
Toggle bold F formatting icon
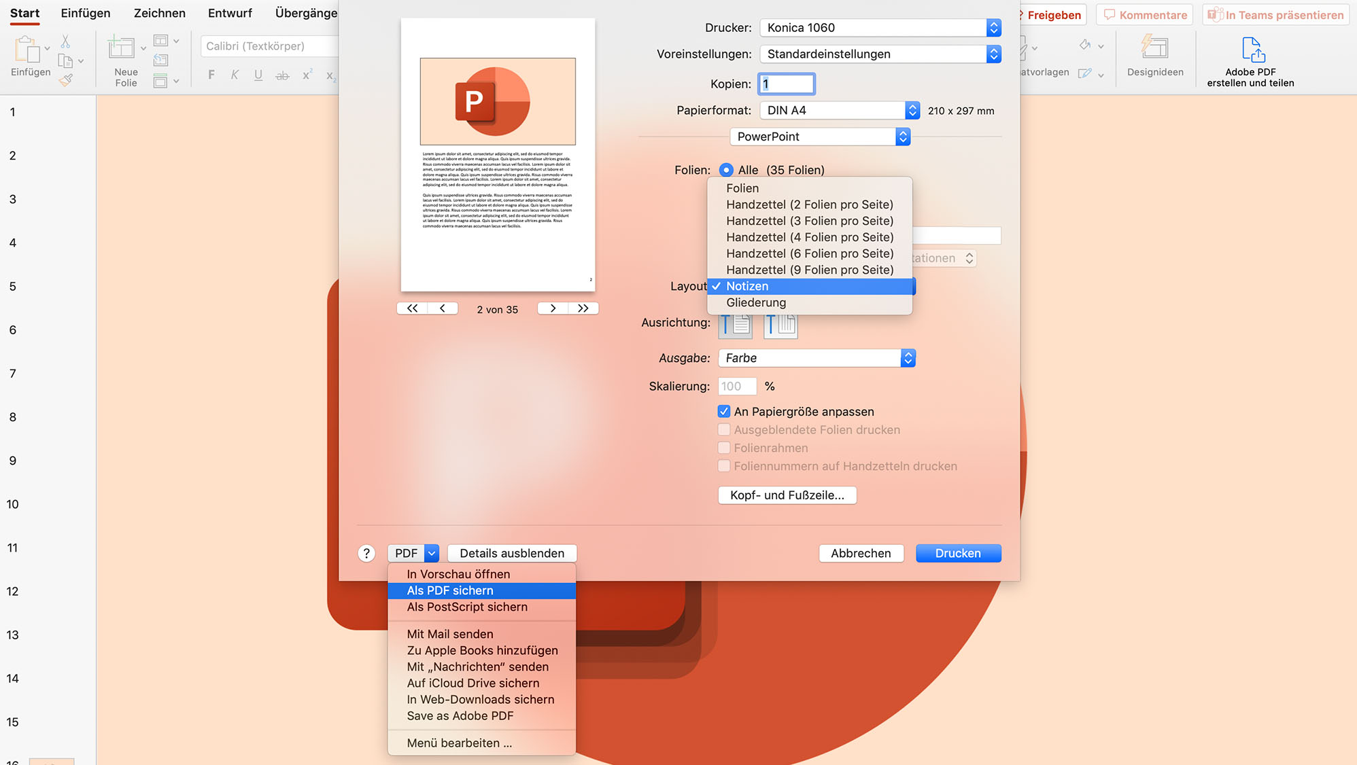click(x=211, y=75)
